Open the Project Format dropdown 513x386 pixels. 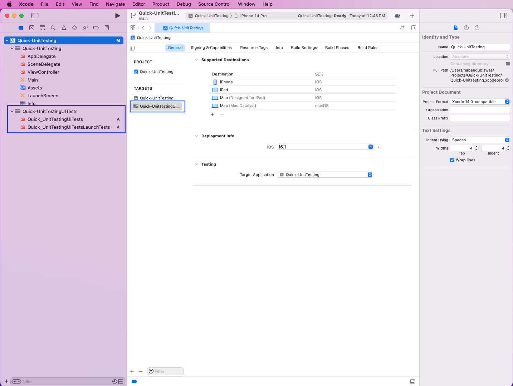tap(480, 102)
